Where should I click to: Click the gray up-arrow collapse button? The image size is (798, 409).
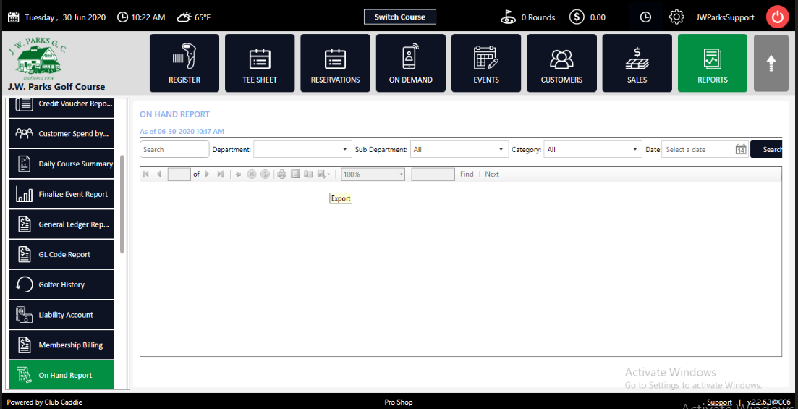click(x=771, y=63)
